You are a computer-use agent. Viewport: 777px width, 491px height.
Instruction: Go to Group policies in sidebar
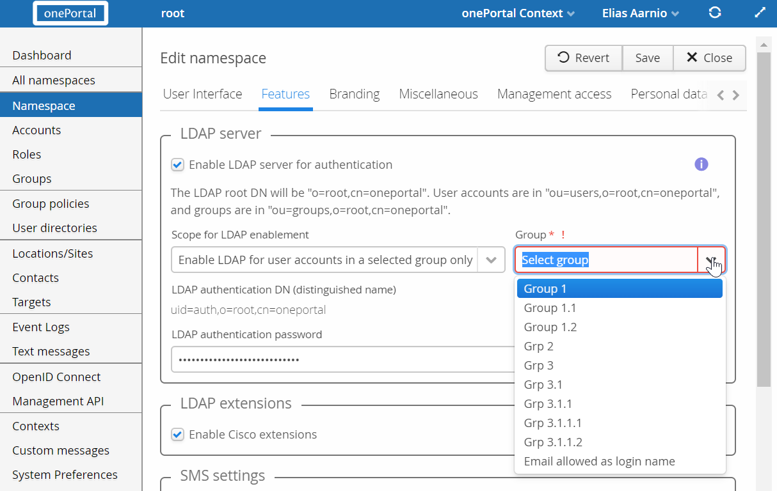point(51,204)
